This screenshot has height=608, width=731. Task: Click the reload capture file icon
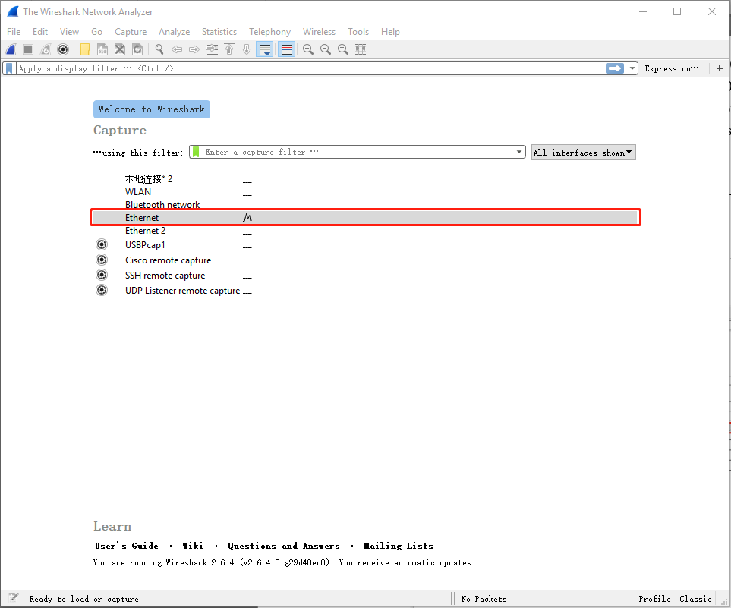click(x=137, y=49)
